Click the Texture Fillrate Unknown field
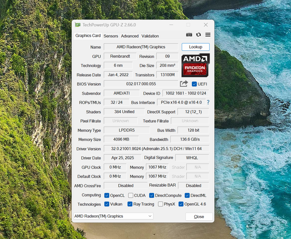291x239 pixels. 190,121
